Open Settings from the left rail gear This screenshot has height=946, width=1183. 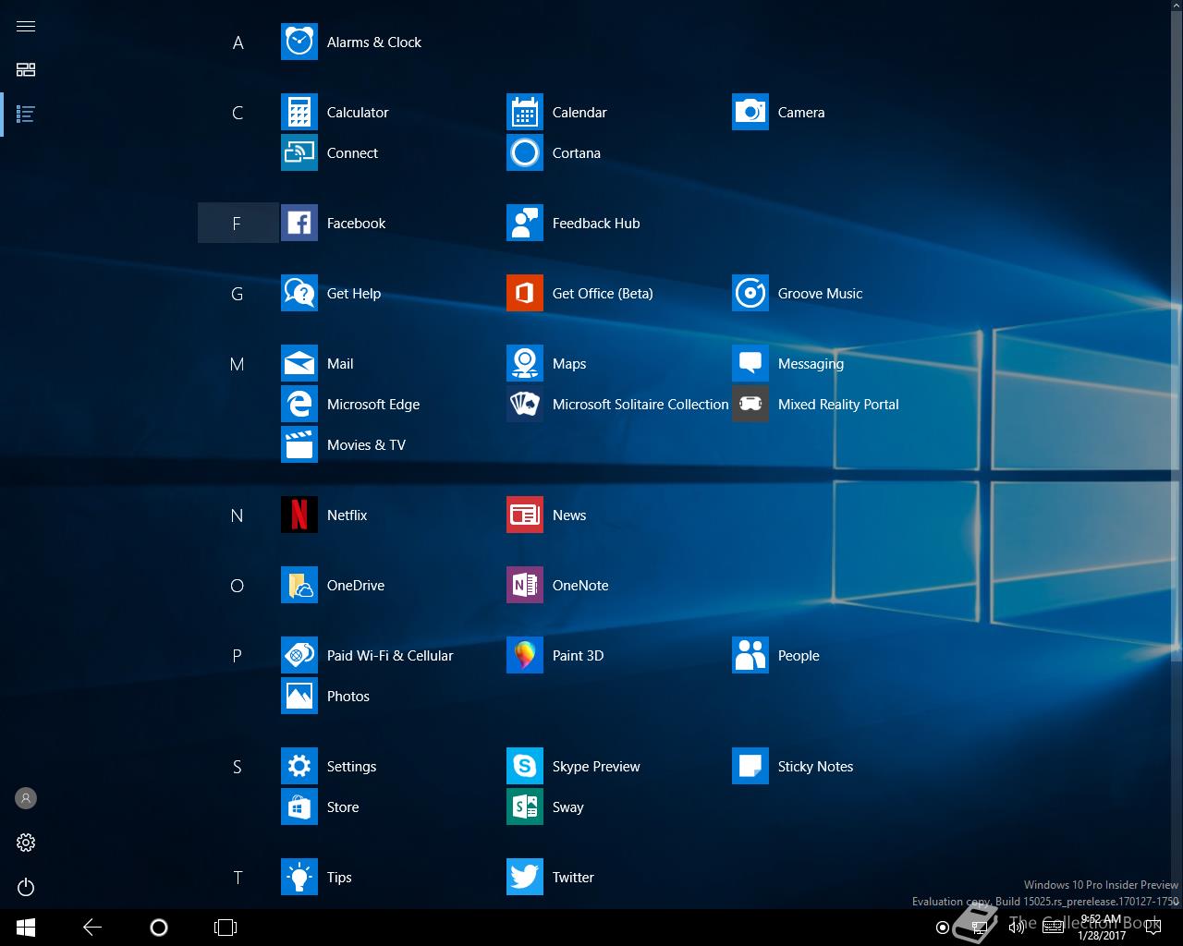[x=26, y=843]
